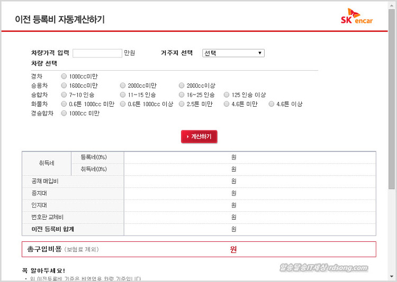Choose the 11~15 인승 van option
397x282 pixels.
tap(123, 95)
